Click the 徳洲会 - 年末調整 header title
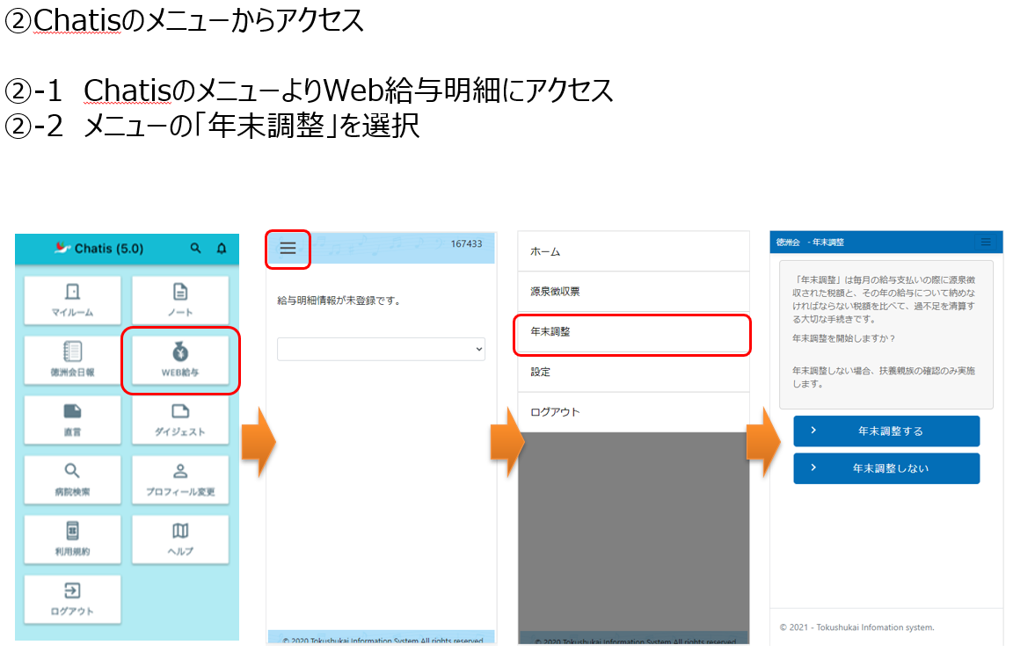The height and width of the screenshot is (652, 1013). [x=810, y=243]
